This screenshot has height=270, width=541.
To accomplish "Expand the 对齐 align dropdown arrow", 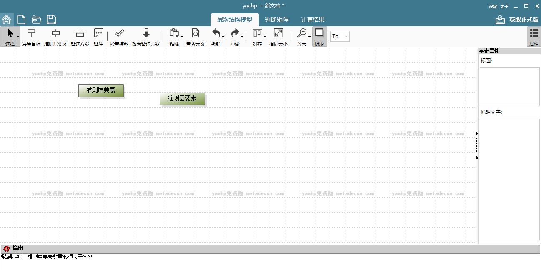I will [x=265, y=37].
